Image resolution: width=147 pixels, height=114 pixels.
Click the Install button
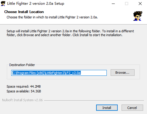(107, 108)
